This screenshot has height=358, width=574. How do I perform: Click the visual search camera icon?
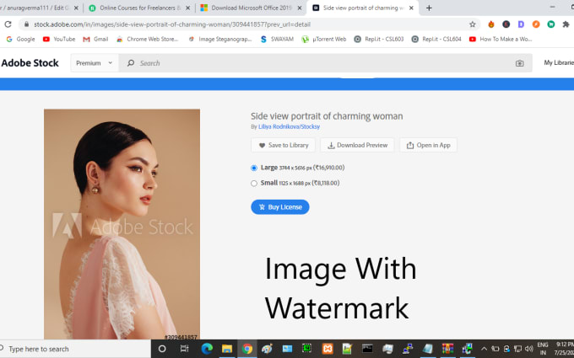pos(519,63)
